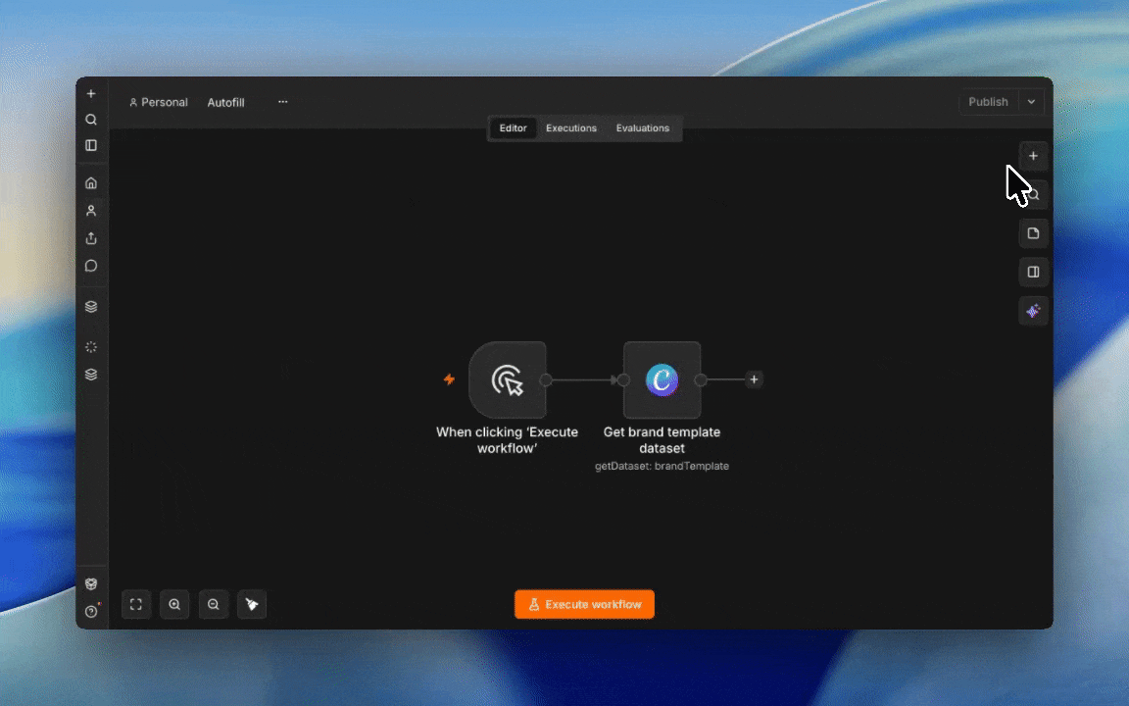The image size is (1129, 706).
Task: Select the Canva 'Get brand template dataset' node
Action: (662, 379)
